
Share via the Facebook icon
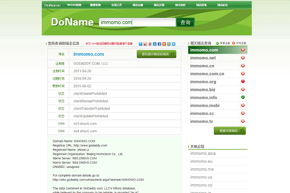click(x=159, y=44)
